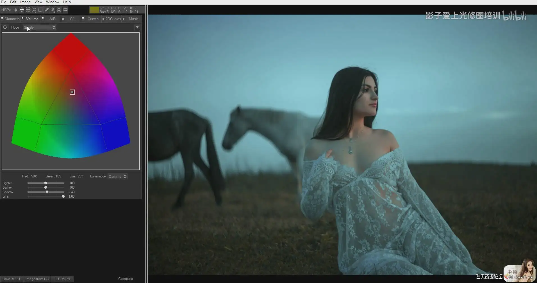Image resolution: width=537 pixels, height=283 pixels.
Task: Open the View menu
Action: pos(38,2)
